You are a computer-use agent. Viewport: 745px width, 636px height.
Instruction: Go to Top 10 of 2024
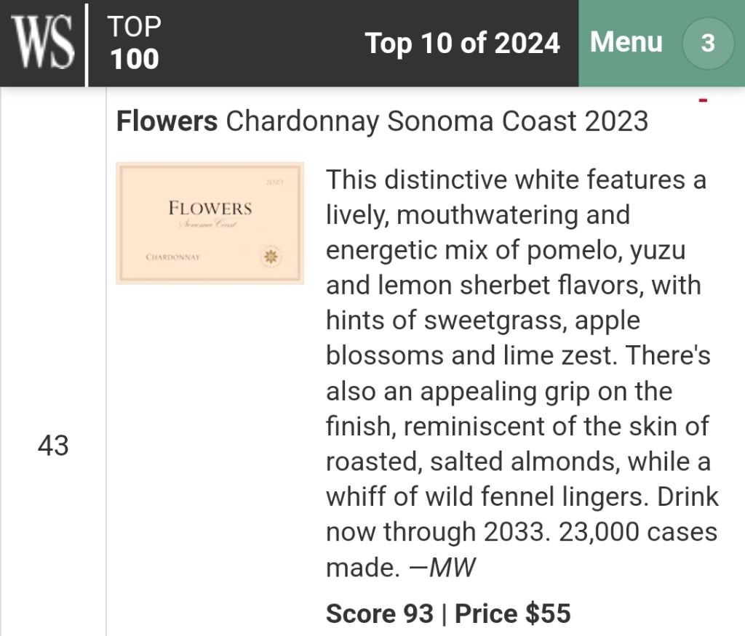pyautogui.click(x=462, y=43)
